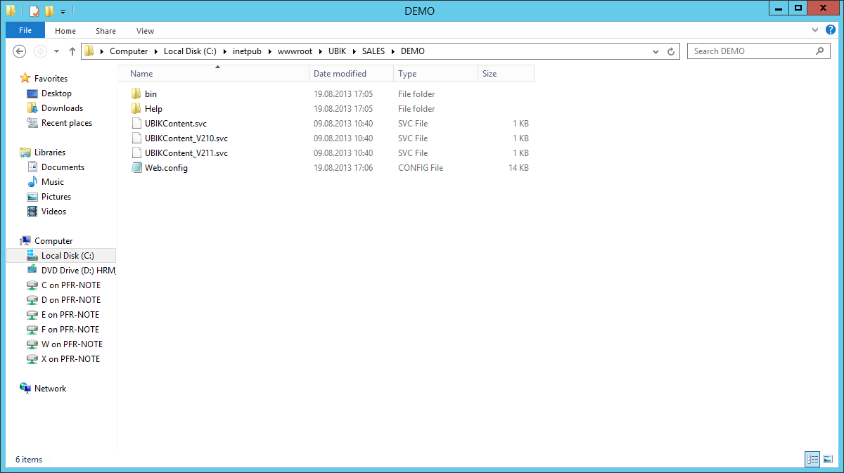Select the Web.config file icon
This screenshot has width=844, height=473.
coord(136,168)
